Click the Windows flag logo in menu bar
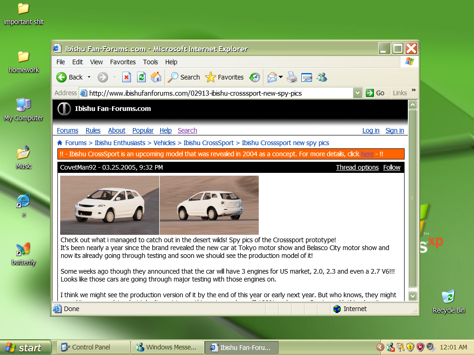Viewport: 474px width, 355px height. [410, 61]
